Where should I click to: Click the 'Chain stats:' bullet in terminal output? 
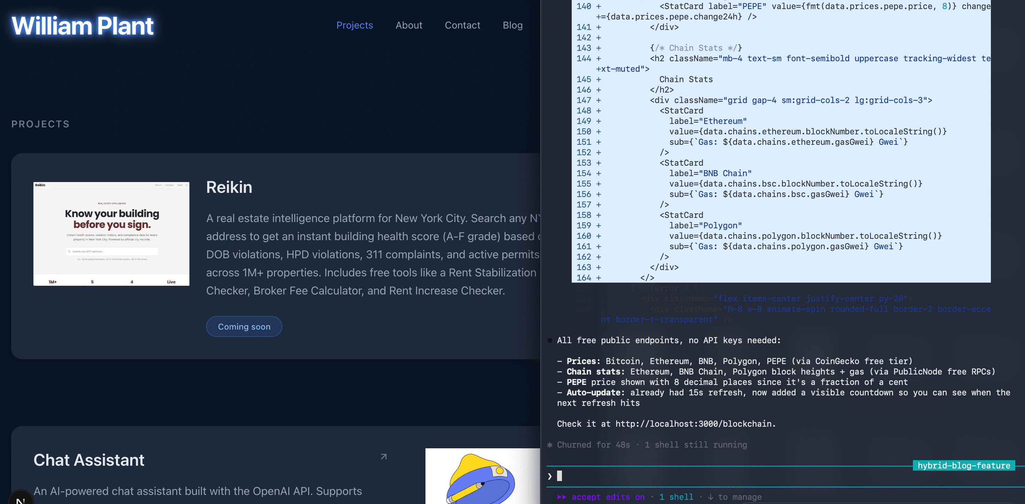point(776,371)
